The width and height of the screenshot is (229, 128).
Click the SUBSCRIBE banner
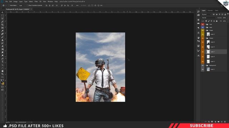point(201,126)
